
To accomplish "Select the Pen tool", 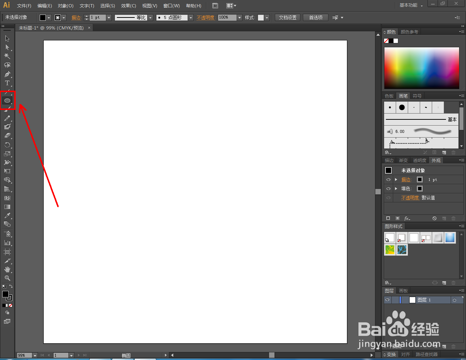I will (7, 74).
